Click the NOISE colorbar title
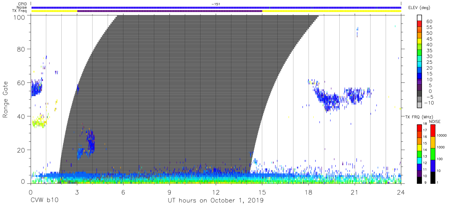The image size is (451, 208). [x=434, y=121]
